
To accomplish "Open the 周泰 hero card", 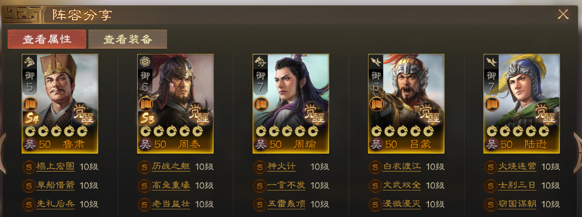I will coord(175,103).
